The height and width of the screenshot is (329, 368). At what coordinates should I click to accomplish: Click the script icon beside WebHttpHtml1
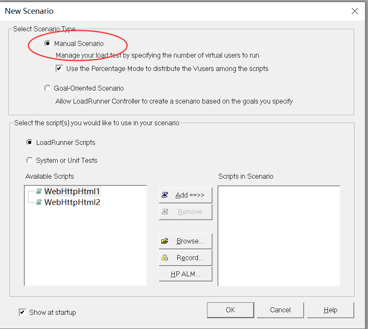coord(39,191)
